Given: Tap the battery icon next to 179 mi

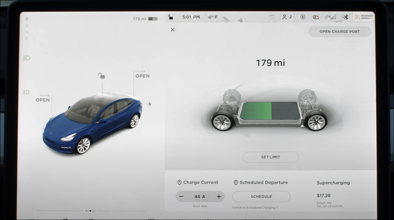Looking at the screenshot, I should coord(153,19).
